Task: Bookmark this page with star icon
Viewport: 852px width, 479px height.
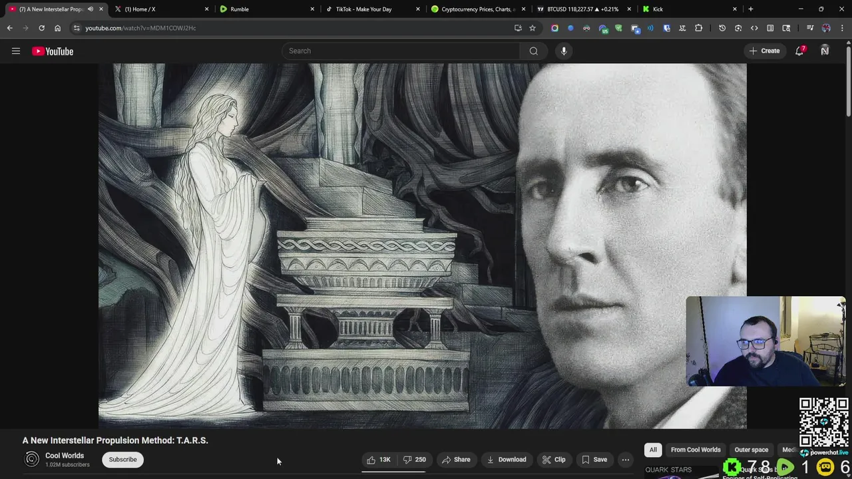Action: tap(532, 28)
